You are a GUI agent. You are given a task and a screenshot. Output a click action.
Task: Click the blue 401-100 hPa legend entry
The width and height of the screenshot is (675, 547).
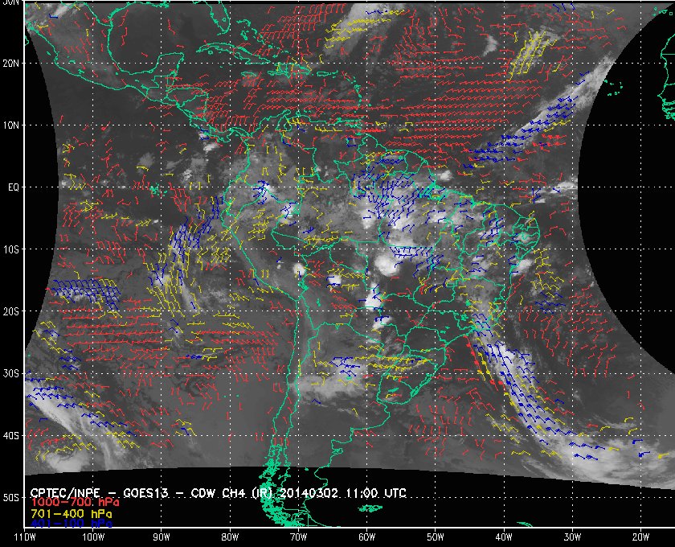71,524
